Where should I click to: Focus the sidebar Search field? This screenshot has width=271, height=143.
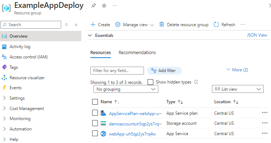coord(31,25)
